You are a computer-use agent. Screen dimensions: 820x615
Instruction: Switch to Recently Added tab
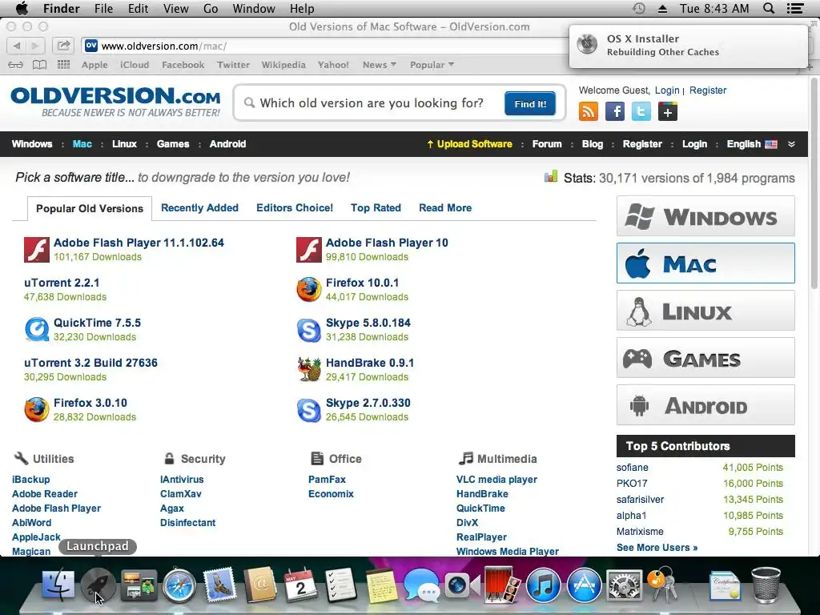[199, 207]
